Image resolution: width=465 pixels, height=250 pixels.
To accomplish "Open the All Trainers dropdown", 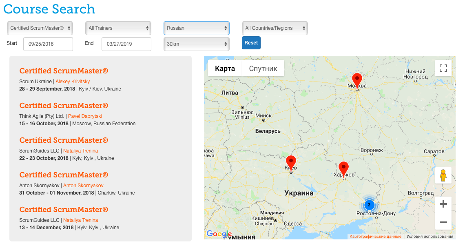I will tap(118, 28).
